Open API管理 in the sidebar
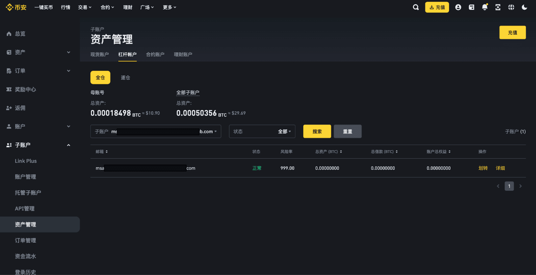 (x=24, y=209)
